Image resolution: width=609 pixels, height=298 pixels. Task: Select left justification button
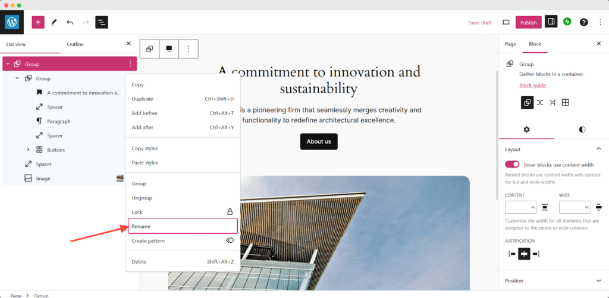(x=512, y=254)
